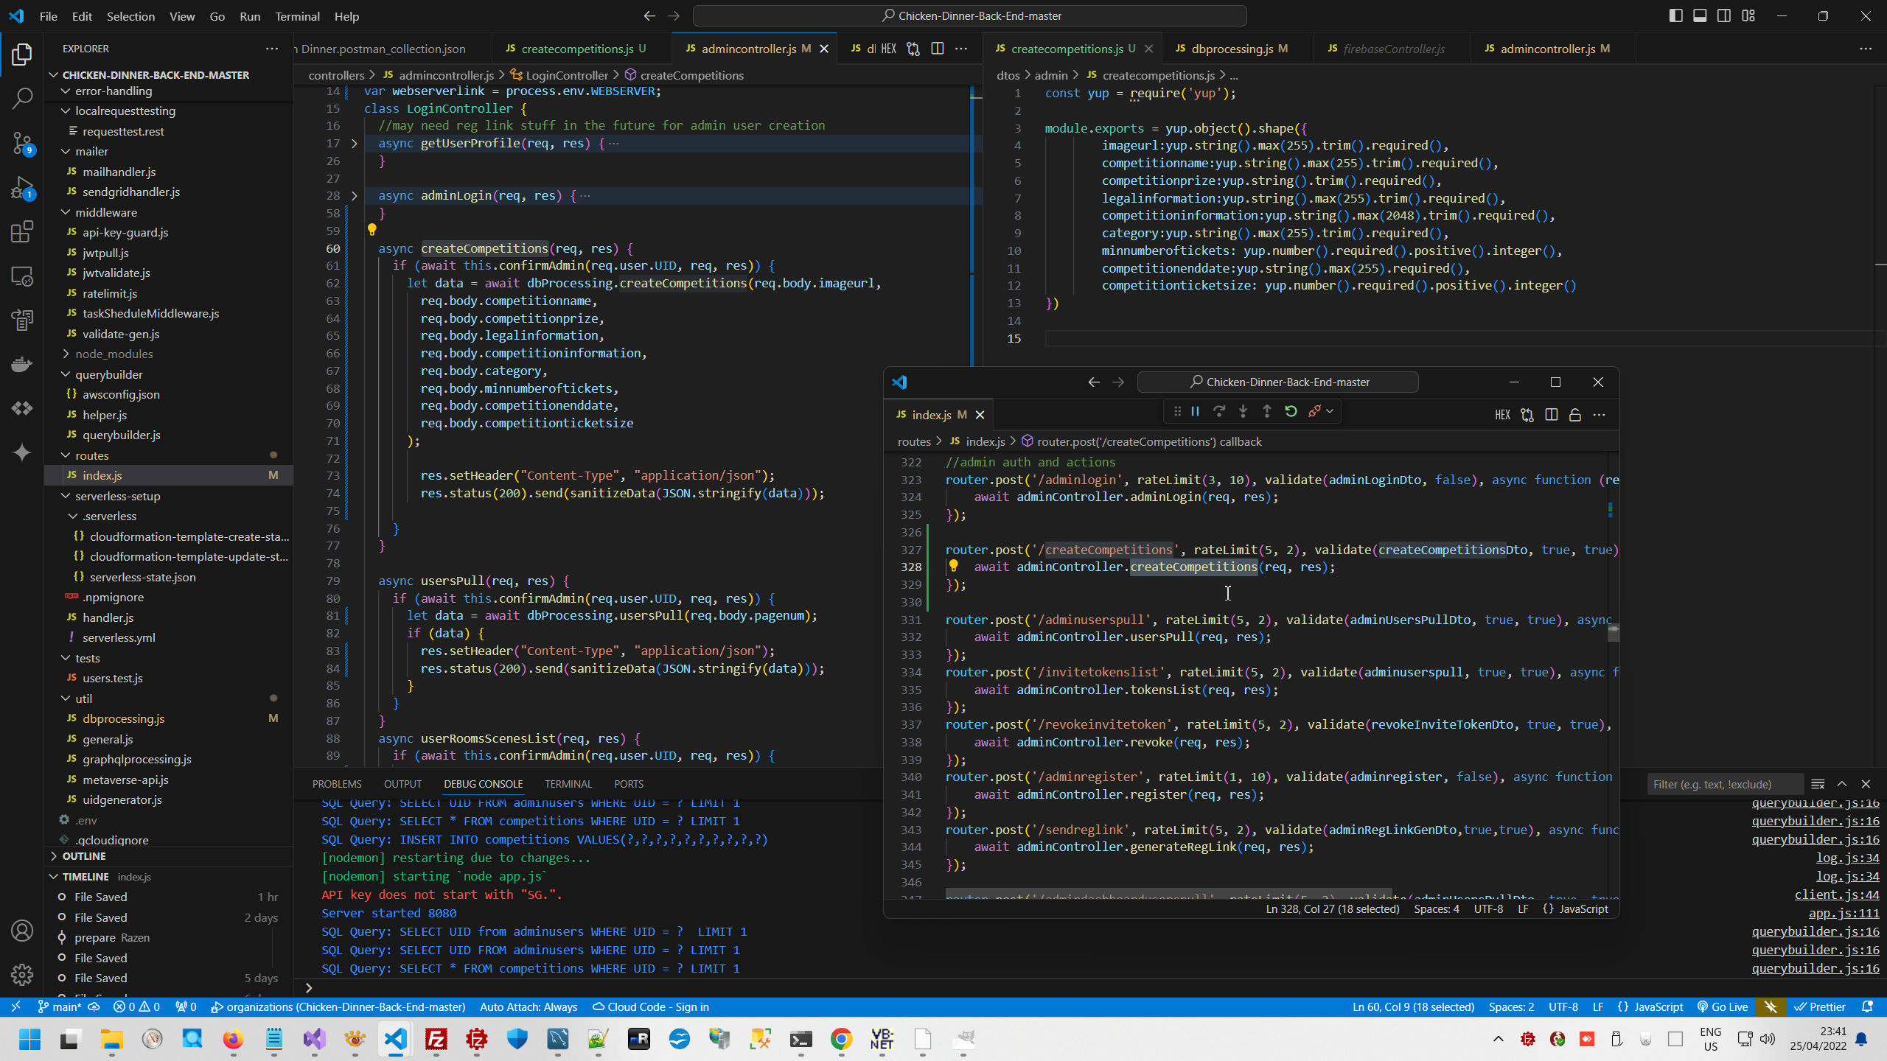Screen dimensions: 1887x1061
Task: Unfold the getUserProfile function at line 17
Action: pos(354,144)
